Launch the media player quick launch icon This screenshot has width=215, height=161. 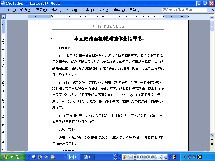pyautogui.click(x=40, y=157)
